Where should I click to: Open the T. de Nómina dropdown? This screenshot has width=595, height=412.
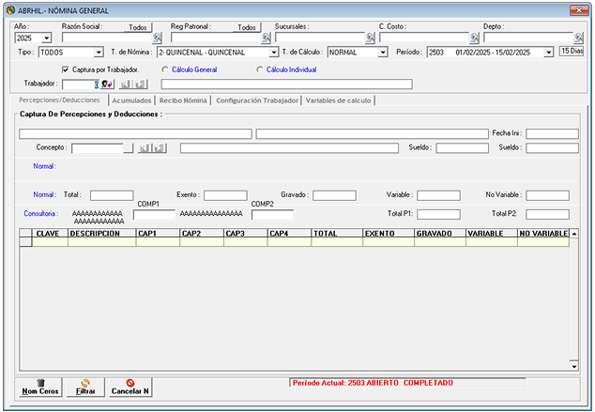tap(272, 53)
